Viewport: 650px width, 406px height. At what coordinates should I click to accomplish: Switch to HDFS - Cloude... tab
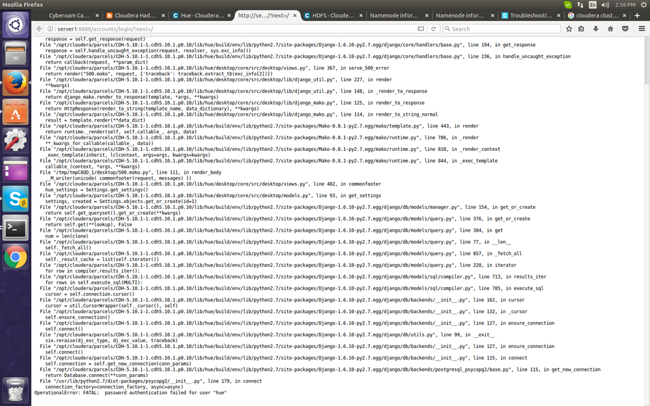click(x=333, y=16)
